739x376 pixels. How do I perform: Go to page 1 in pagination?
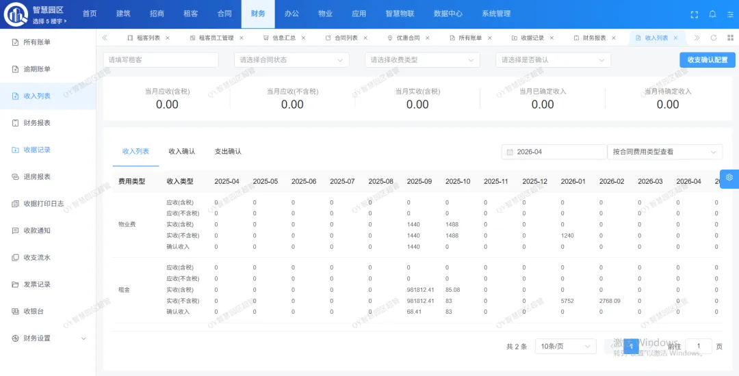(631, 347)
